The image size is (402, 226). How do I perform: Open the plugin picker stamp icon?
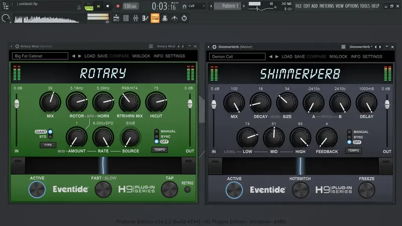point(165,18)
